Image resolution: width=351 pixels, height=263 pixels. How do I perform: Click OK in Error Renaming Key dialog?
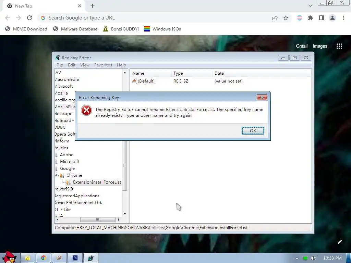click(253, 130)
